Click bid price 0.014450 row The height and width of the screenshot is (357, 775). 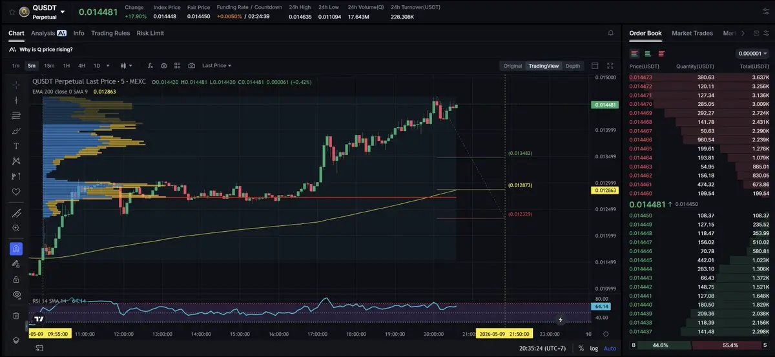[x=698, y=215]
